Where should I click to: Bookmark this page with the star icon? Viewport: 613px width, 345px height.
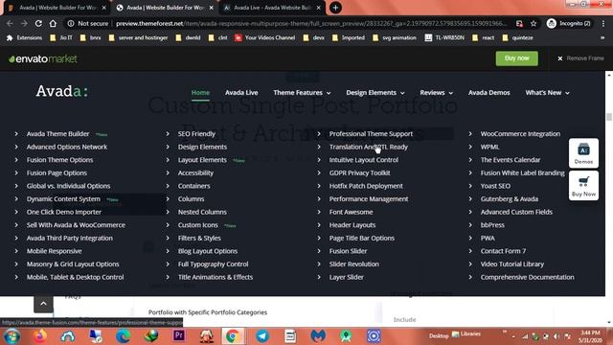[x=534, y=23]
